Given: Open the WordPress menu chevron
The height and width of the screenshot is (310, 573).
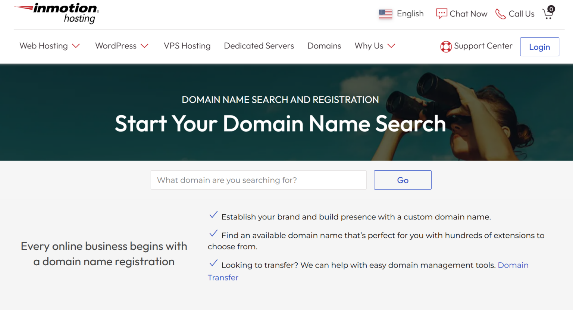Looking at the screenshot, I should 145,46.
